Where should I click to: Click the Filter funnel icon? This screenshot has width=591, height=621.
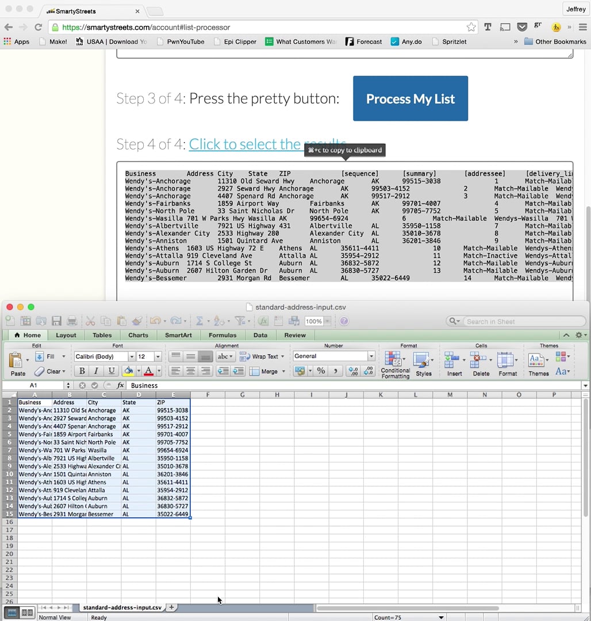click(240, 321)
